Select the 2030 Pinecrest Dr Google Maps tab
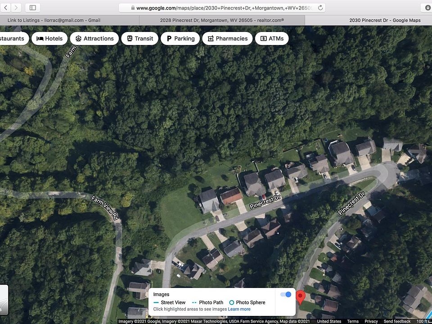The height and width of the screenshot is (324, 432). [x=369, y=20]
